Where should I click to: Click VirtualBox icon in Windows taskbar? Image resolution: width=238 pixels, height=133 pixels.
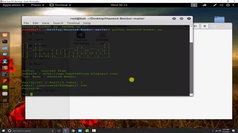[x=66, y=130]
